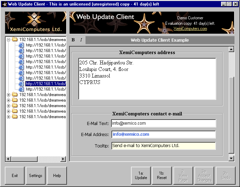Click the 3a: Accept Changes button

(204, 176)
